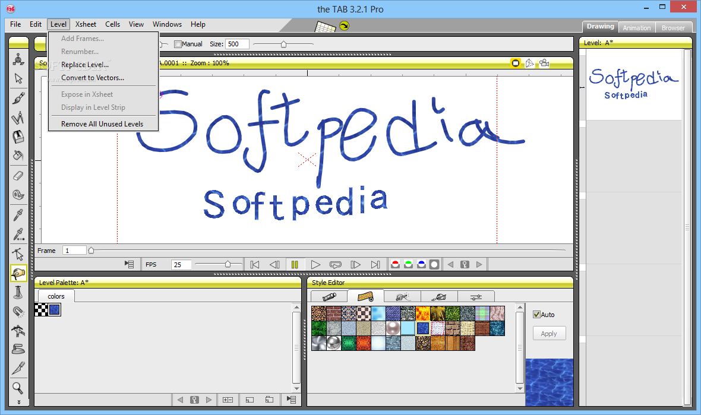The image size is (701, 415).
Task: Select the Cutter knife tool
Action: [x=18, y=368]
